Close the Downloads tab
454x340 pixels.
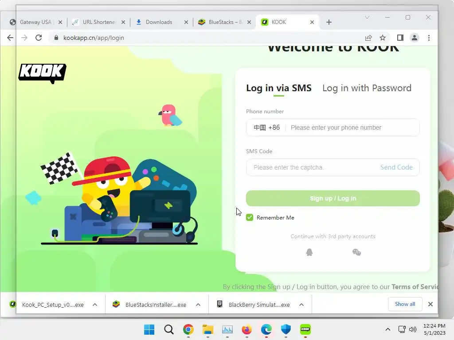(x=186, y=22)
